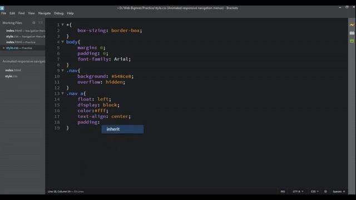Image resolution: width=356 pixels, height=200 pixels.
Task: Click the split view icon beside Working Files
Action: 41,23
